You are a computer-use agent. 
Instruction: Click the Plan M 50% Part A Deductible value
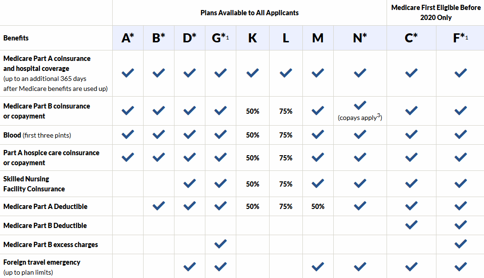point(318,207)
